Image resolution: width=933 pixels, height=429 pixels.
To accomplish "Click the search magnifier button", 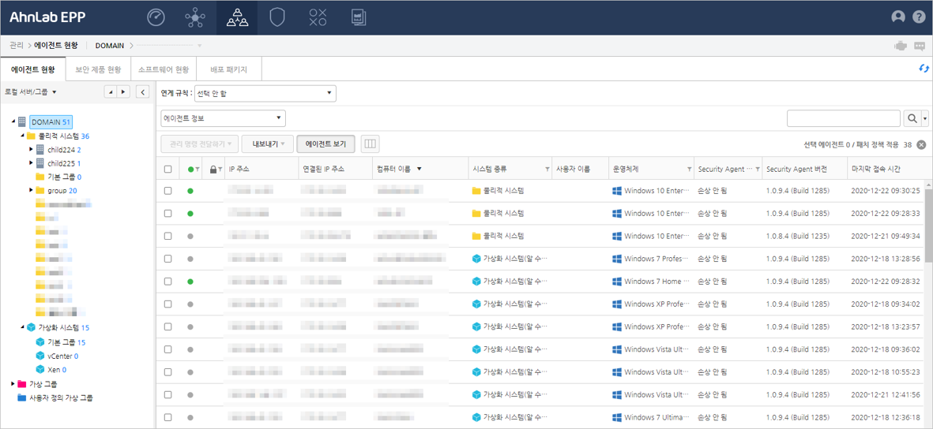I will pos(912,118).
